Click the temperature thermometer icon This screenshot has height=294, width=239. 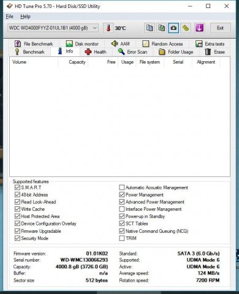click(108, 28)
